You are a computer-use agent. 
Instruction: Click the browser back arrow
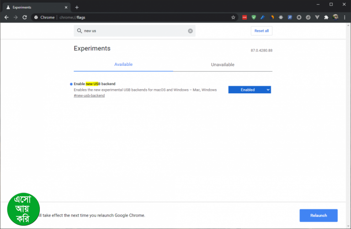point(6,17)
